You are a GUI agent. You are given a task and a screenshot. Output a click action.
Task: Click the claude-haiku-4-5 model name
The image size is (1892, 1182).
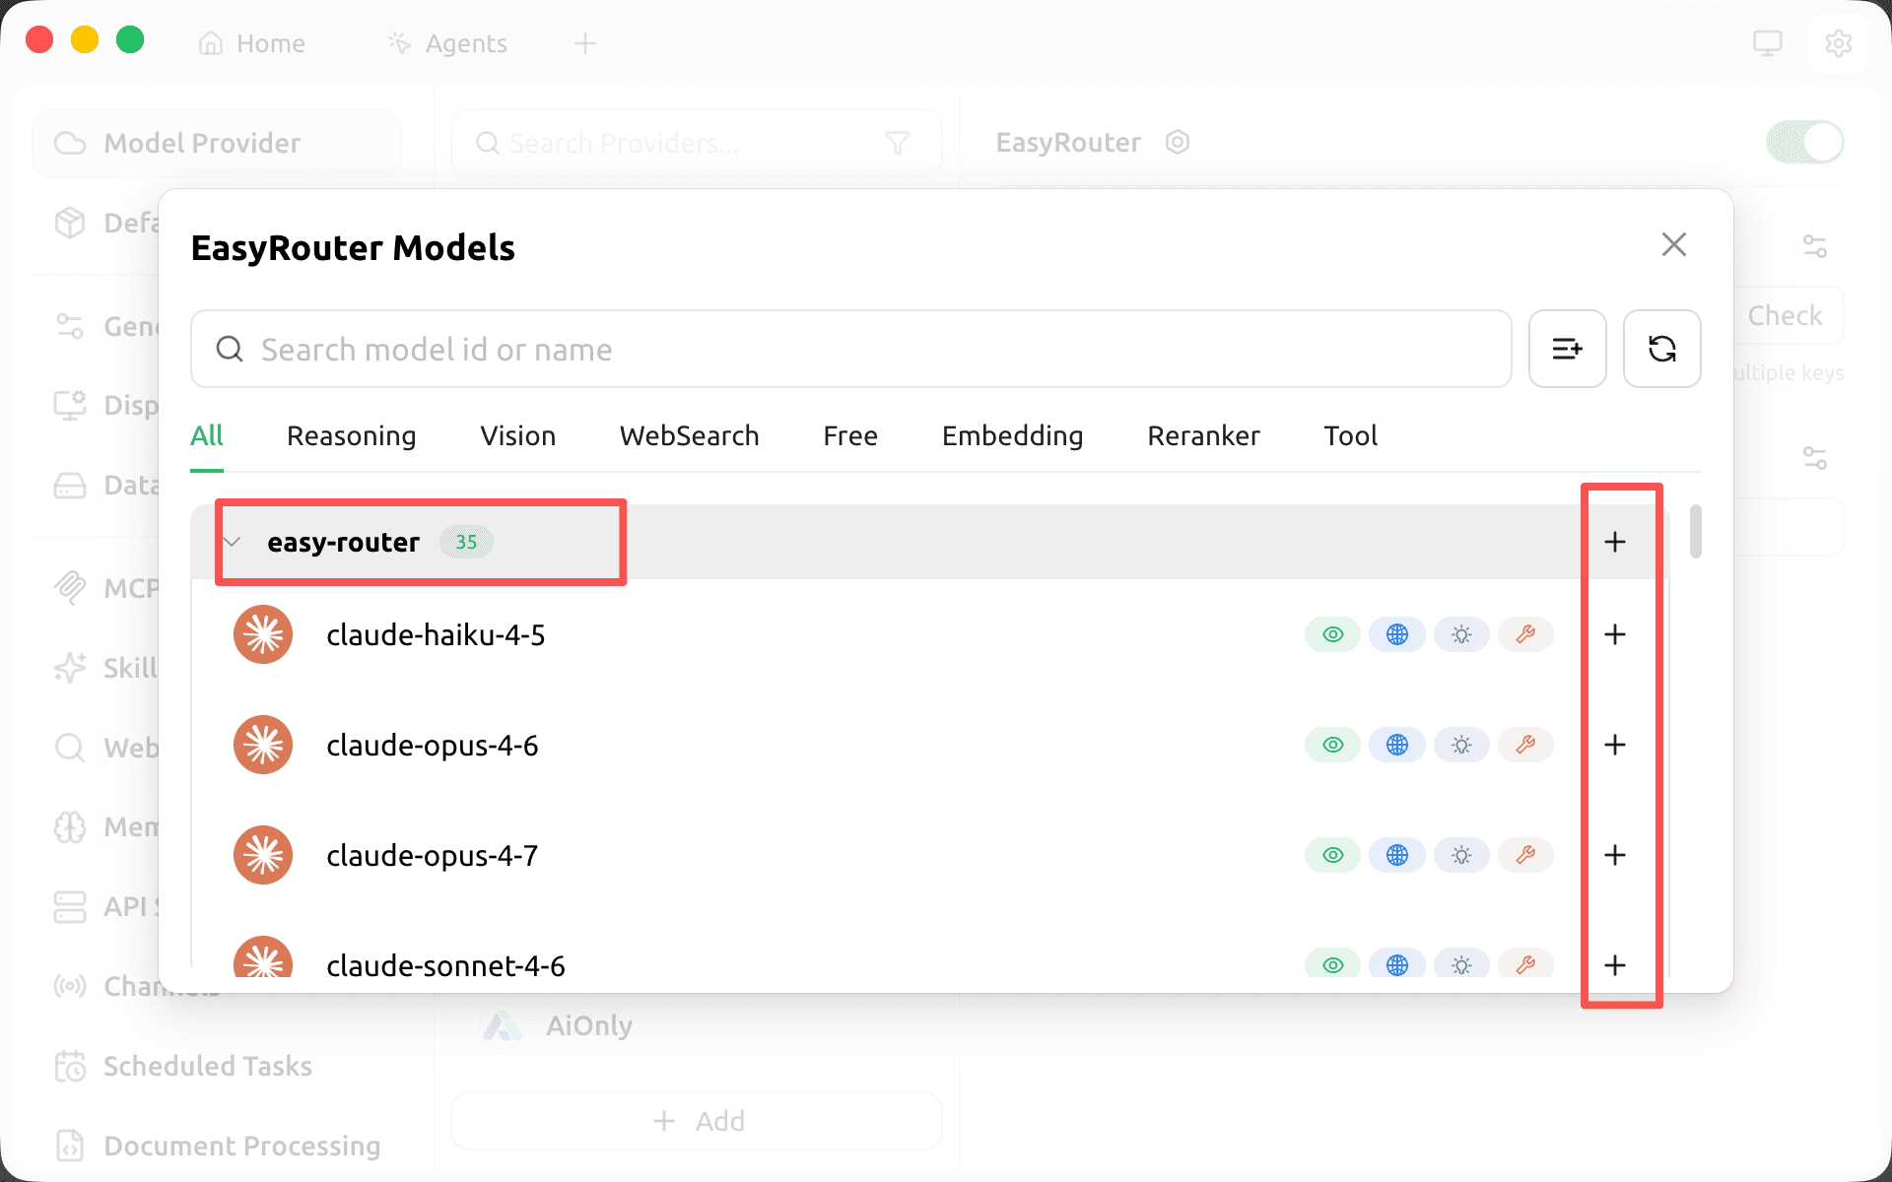(x=436, y=635)
